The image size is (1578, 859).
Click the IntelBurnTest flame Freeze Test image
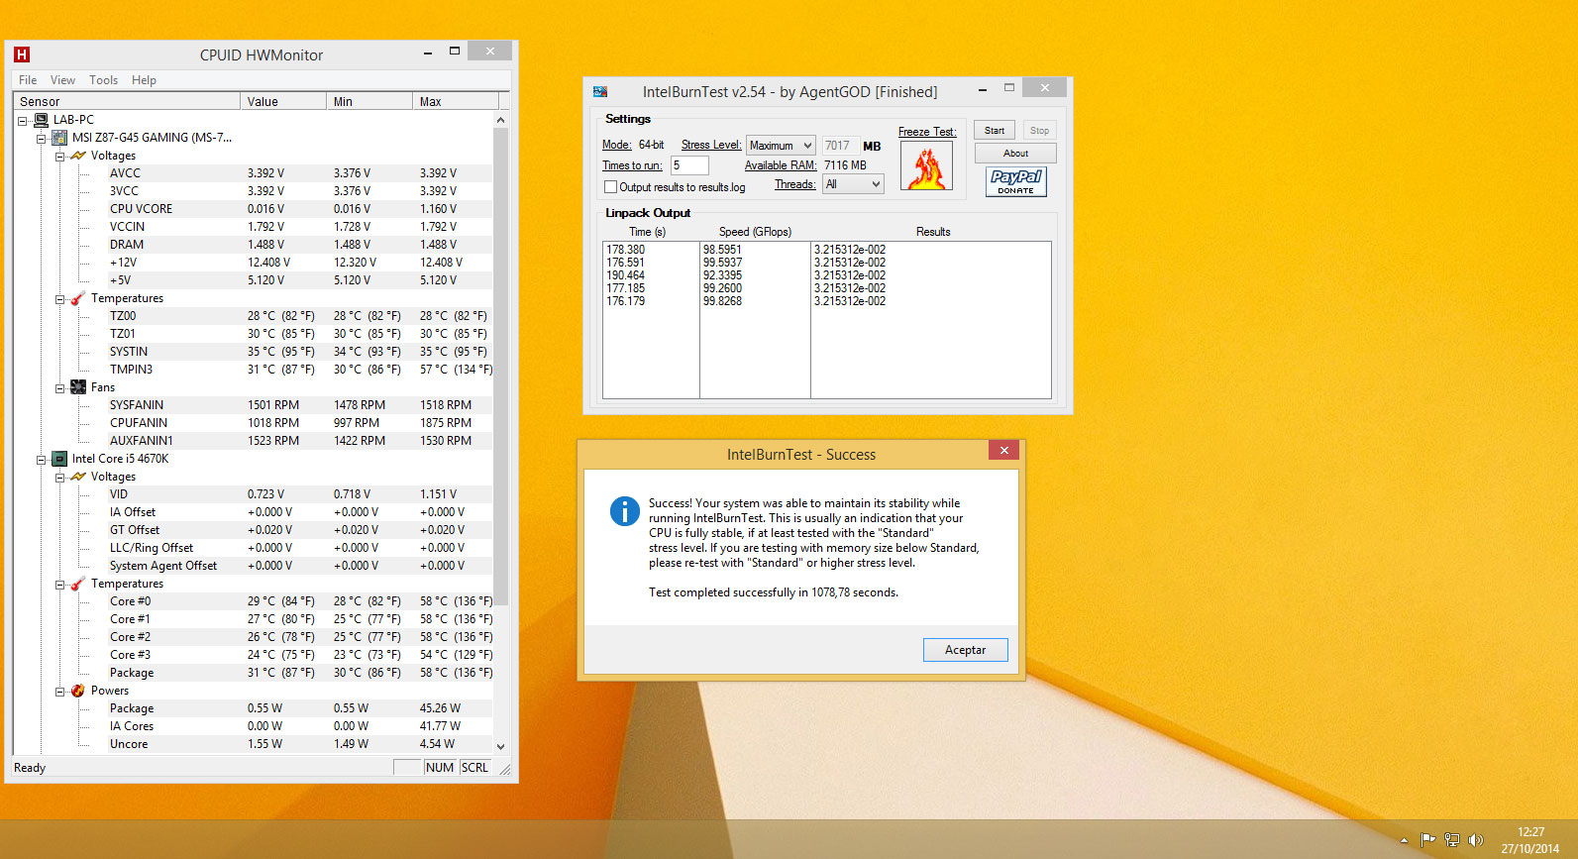926,165
